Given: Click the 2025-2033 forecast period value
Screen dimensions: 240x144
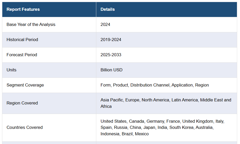Looking at the screenshot, I should (111, 55).
